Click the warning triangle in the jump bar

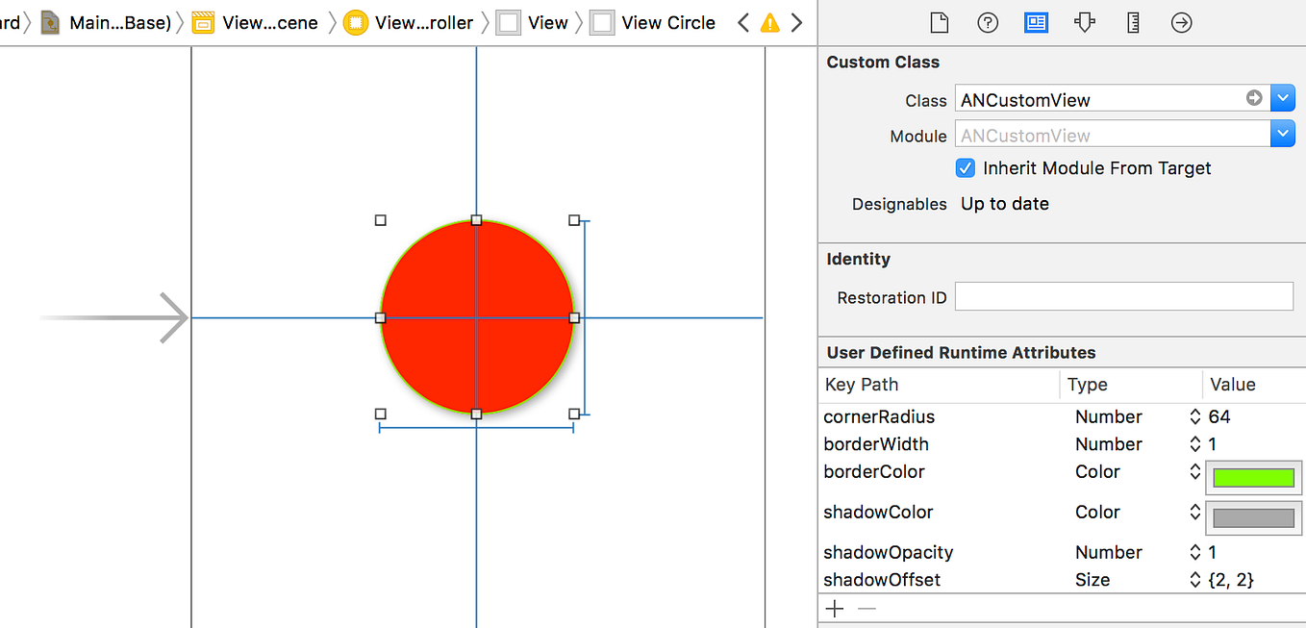[768, 22]
